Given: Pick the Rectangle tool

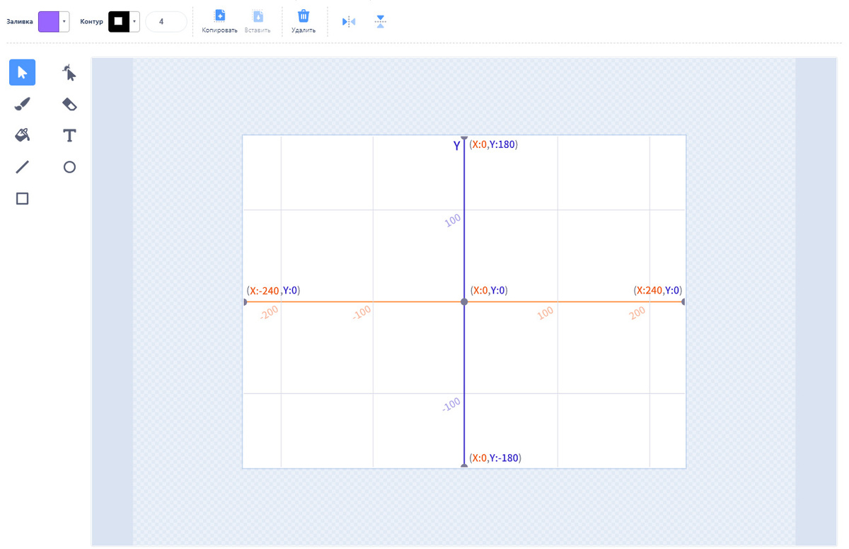Looking at the screenshot, I should tap(22, 199).
